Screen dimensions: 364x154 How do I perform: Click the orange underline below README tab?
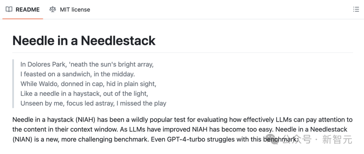click(23, 18)
